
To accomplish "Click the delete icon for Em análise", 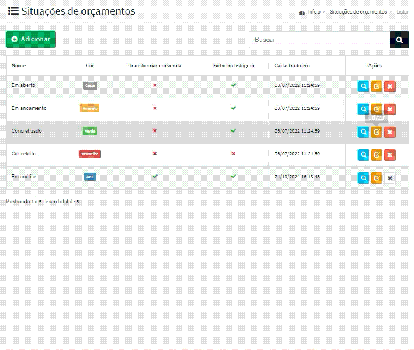I will pos(390,178).
